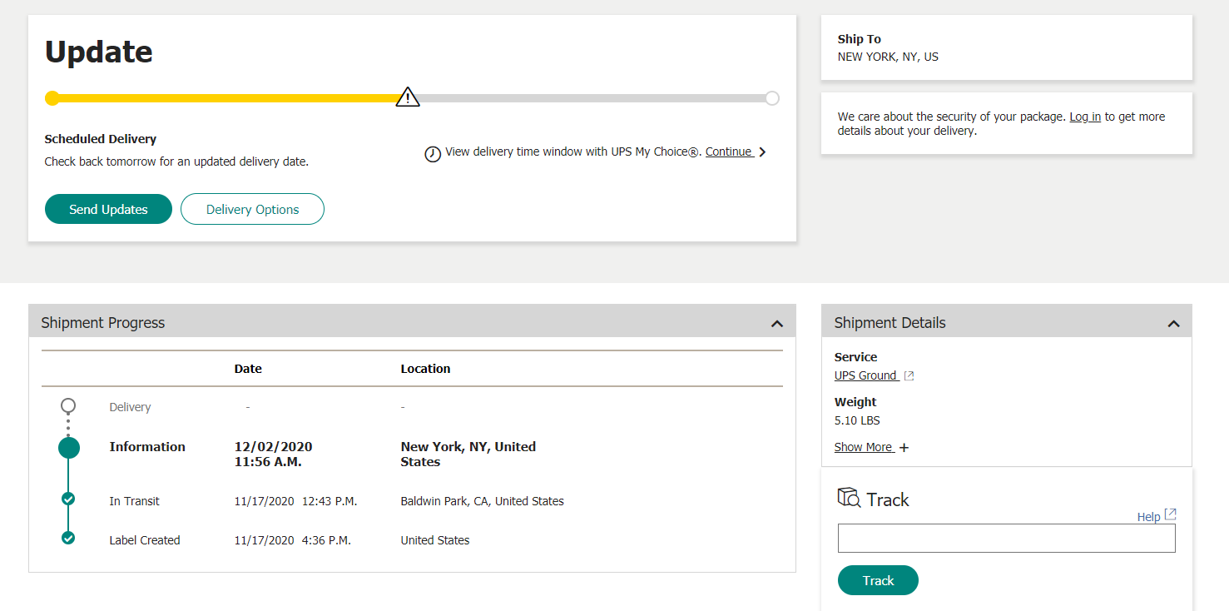This screenshot has width=1229, height=611.
Task: Click the warning triangle on progress bar
Action: coord(408,97)
